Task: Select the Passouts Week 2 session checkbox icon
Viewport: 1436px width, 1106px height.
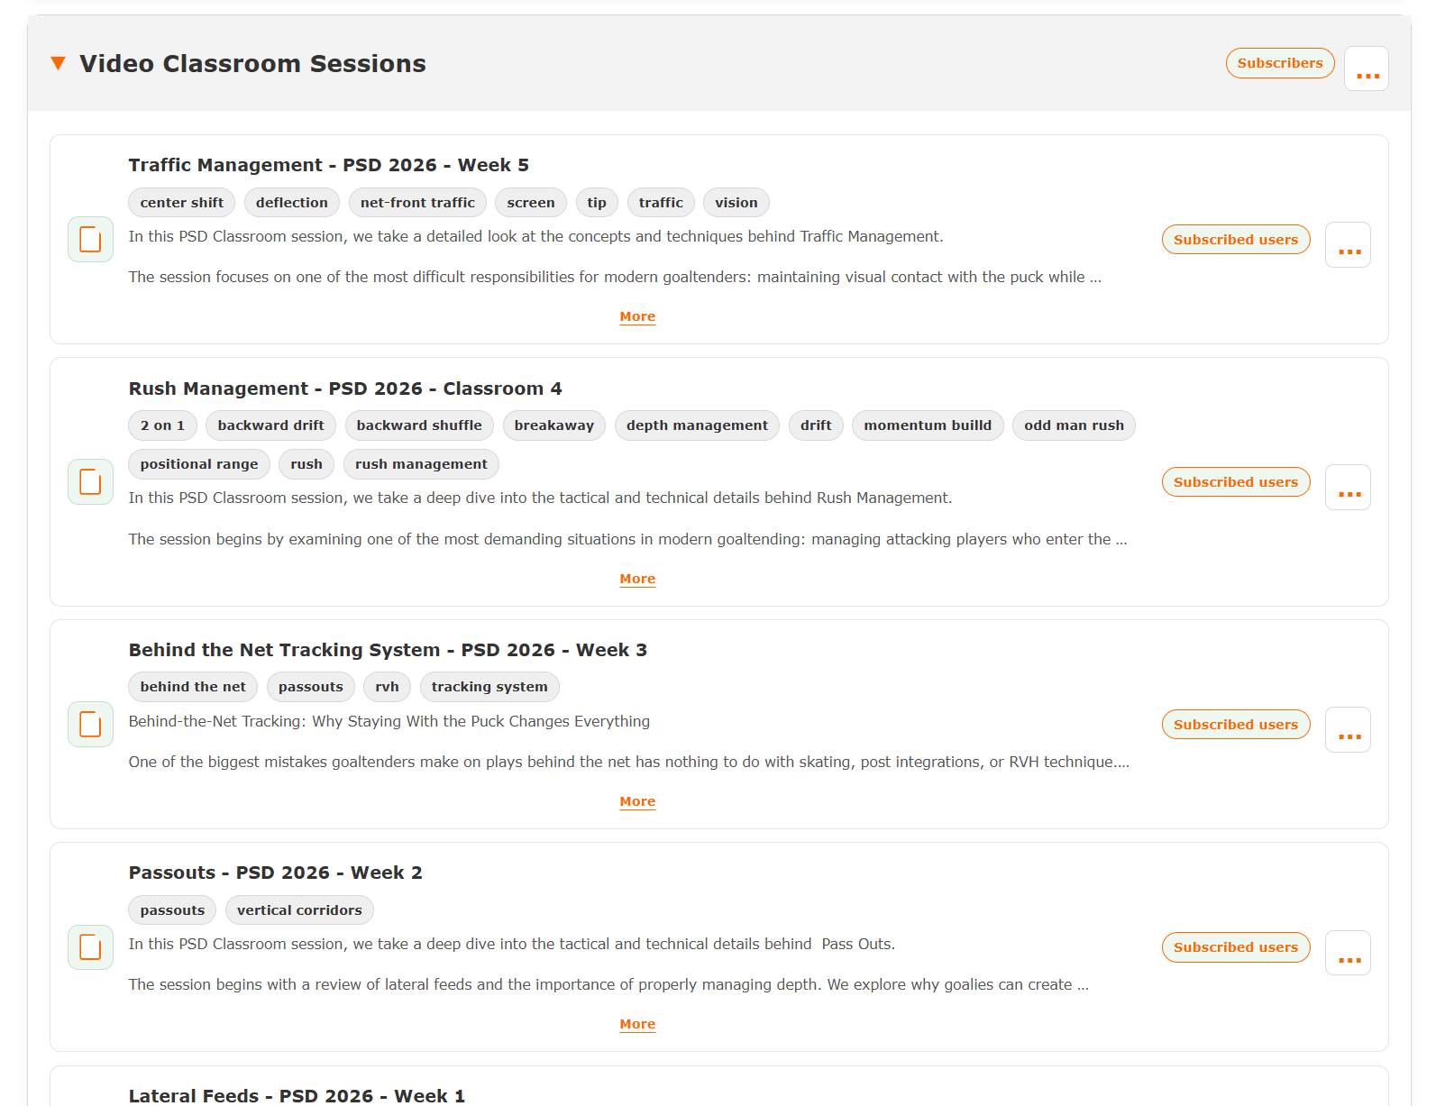Action: click(90, 947)
